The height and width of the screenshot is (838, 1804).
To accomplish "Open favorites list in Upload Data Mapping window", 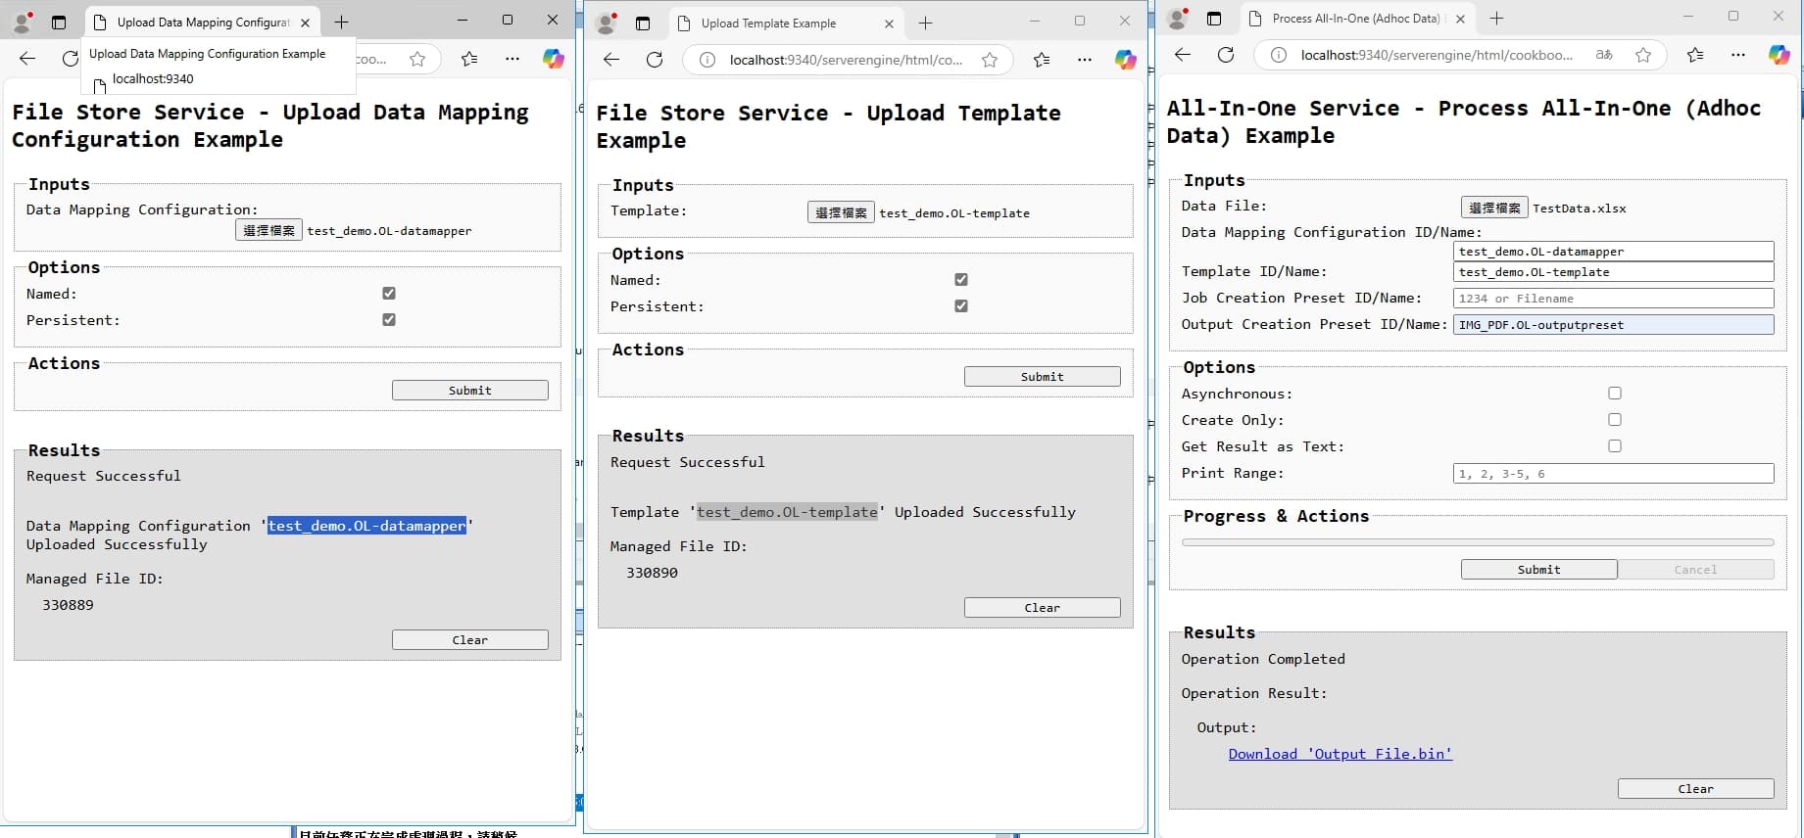I will 469,59.
